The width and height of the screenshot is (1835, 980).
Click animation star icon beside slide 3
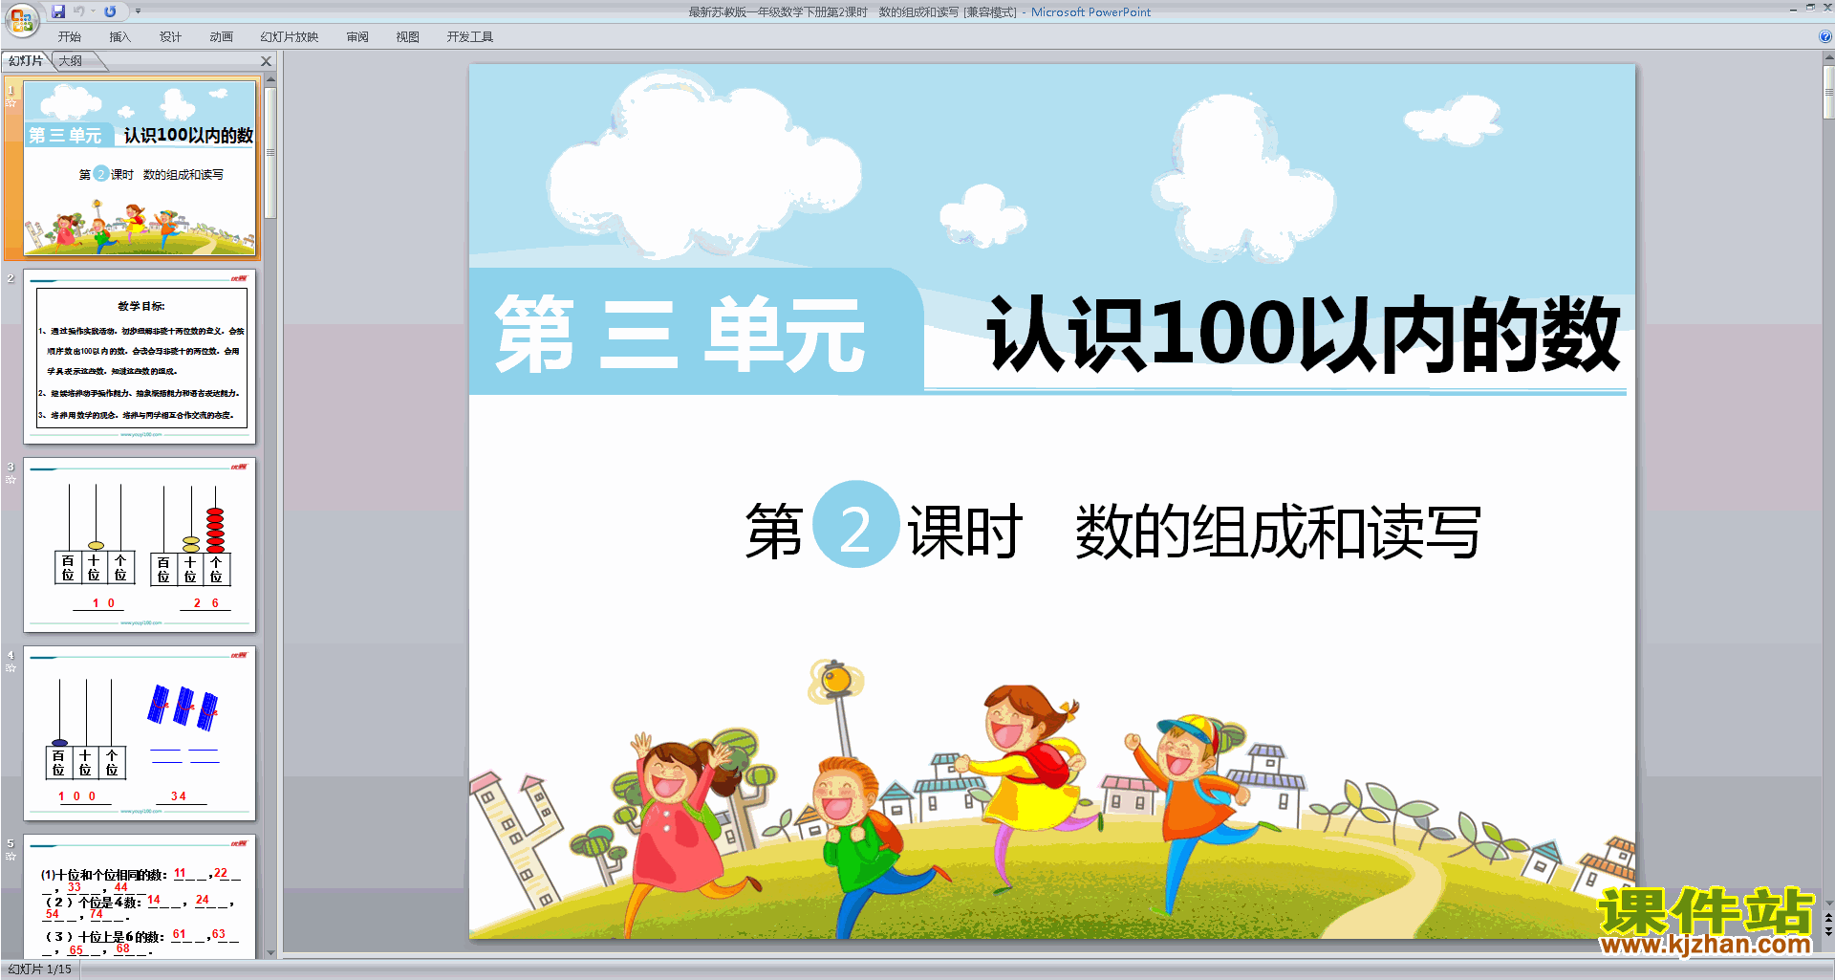[x=11, y=480]
